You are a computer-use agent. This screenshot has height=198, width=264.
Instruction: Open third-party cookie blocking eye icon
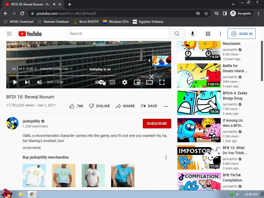(198, 13)
